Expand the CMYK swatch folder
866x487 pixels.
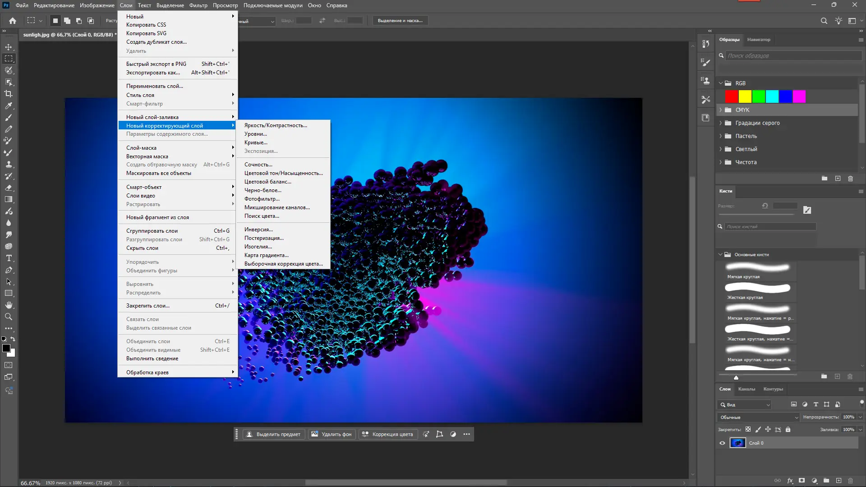pyautogui.click(x=720, y=110)
